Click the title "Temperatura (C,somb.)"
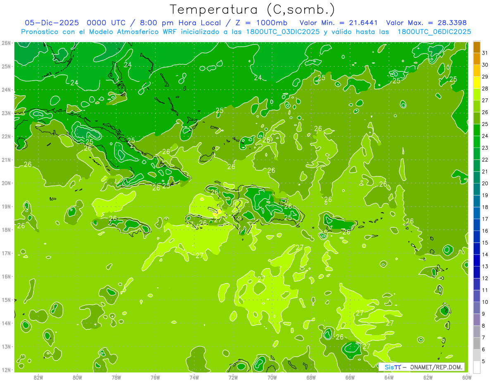This screenshot has height=383, width=496. pyautogui.click(x=252, y=10)
